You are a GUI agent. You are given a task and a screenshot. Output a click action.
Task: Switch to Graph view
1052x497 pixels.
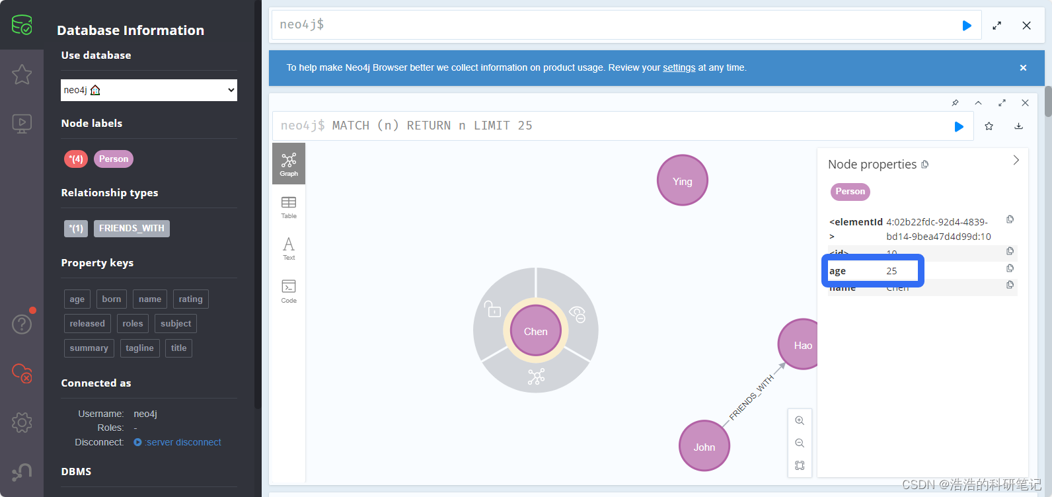pos(289,164)
